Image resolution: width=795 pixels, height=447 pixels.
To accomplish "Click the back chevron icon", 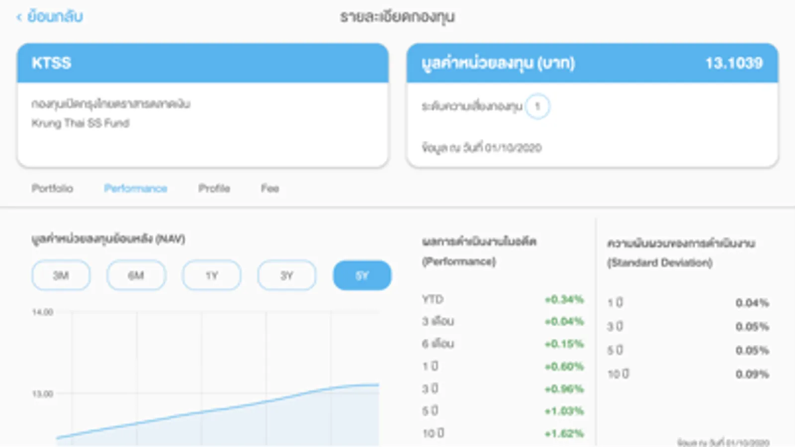I will (19, 17).
